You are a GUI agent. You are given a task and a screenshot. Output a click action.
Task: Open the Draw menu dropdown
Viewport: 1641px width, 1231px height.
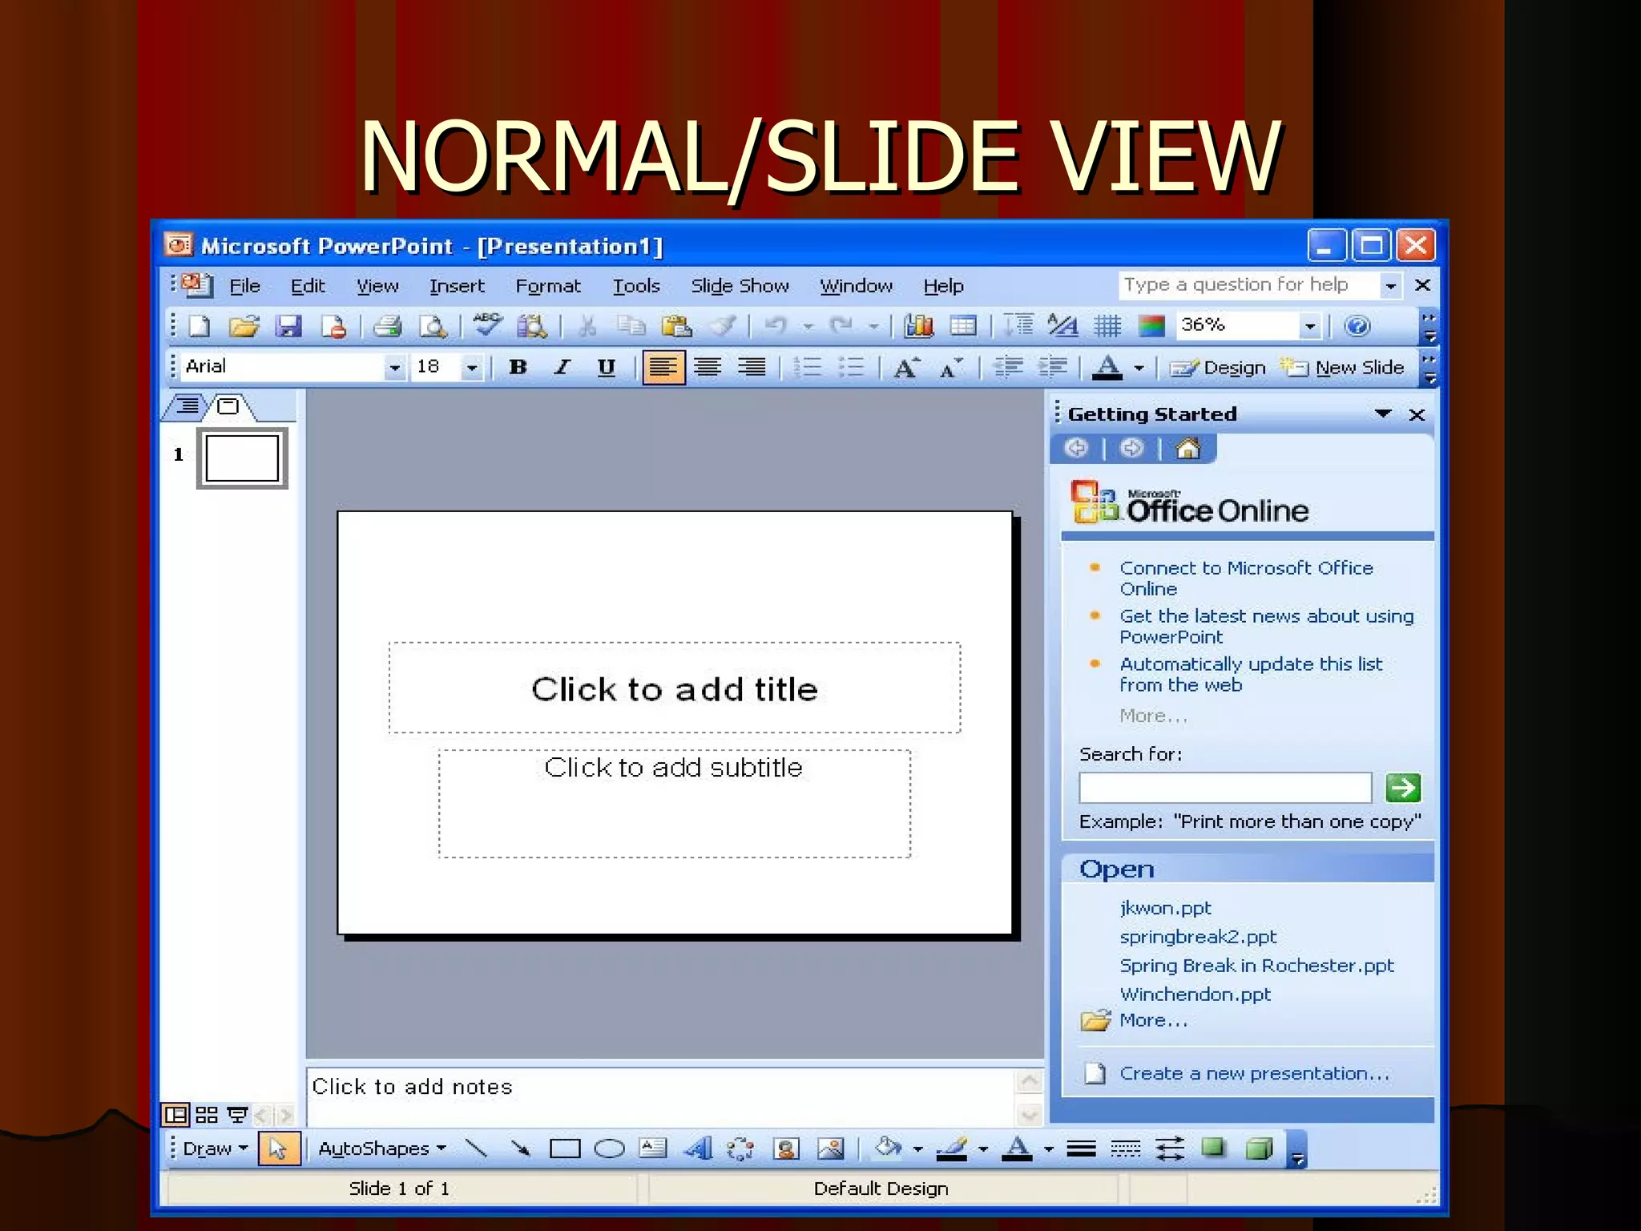click(x=215, y=1148)
